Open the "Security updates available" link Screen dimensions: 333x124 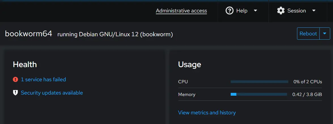click(52, 93)
